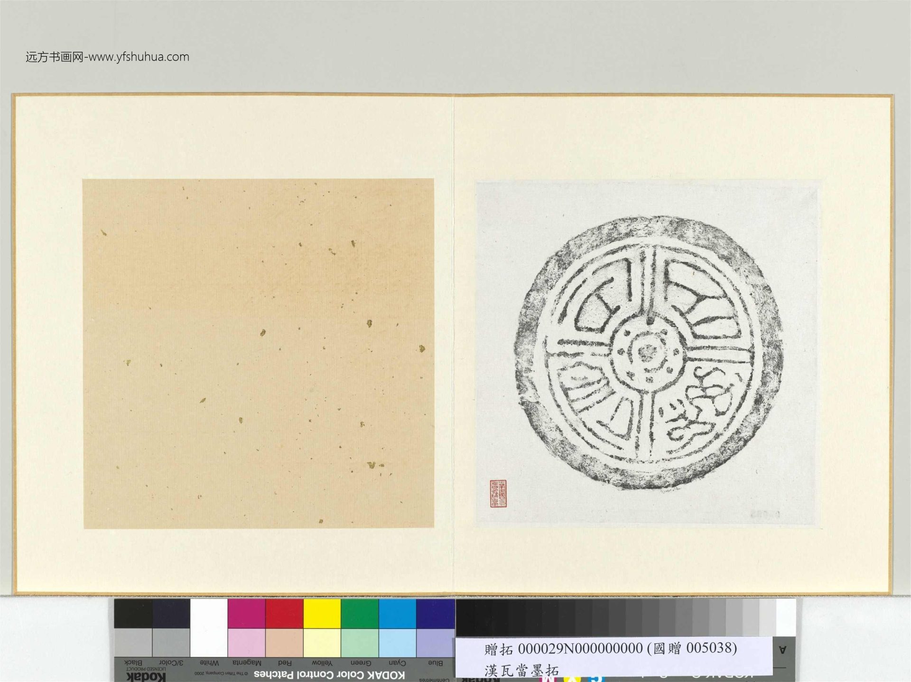This screenshot has width=911, height=682.
Task: Pick the gray patch below the navy patch
Action: click(171, 643)
